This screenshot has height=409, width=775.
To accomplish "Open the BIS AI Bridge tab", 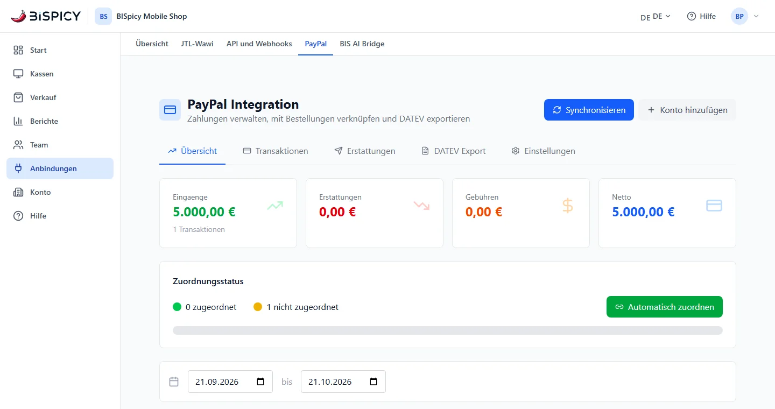I will click(x=362, y=44).
